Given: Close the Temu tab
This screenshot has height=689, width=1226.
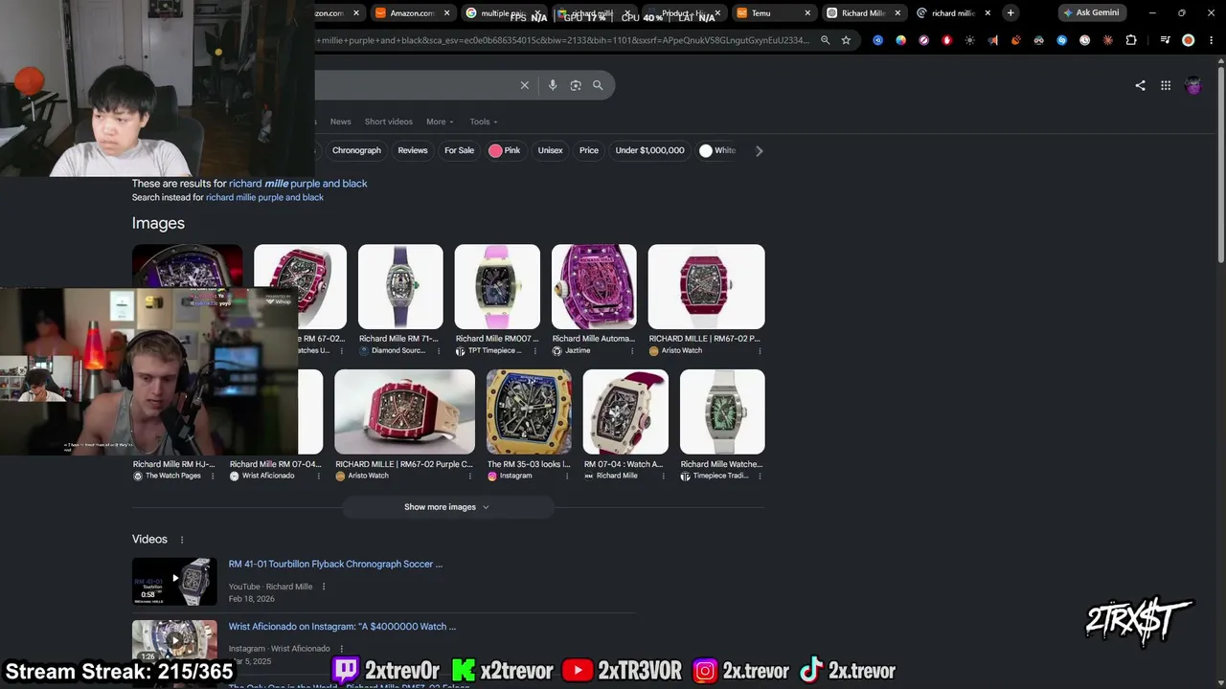Looking at the screenshot, I should tap(807, 13).
